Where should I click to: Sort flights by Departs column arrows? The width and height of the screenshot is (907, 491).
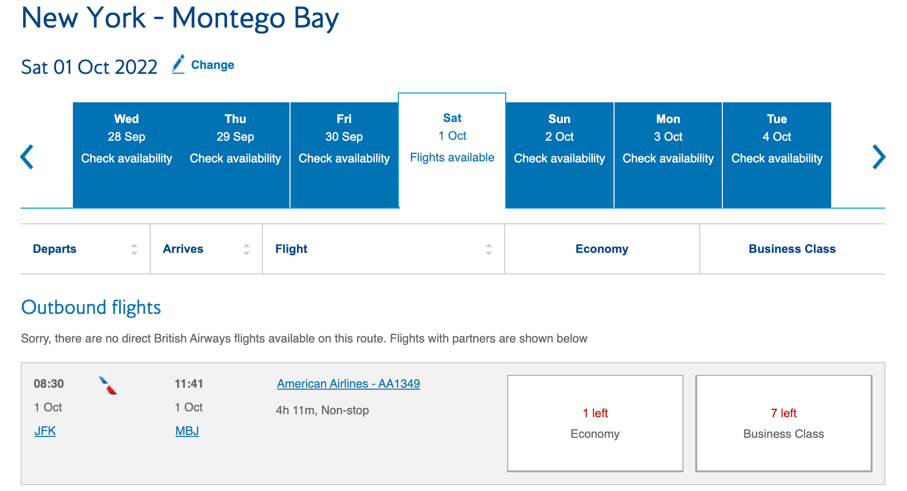134,249
